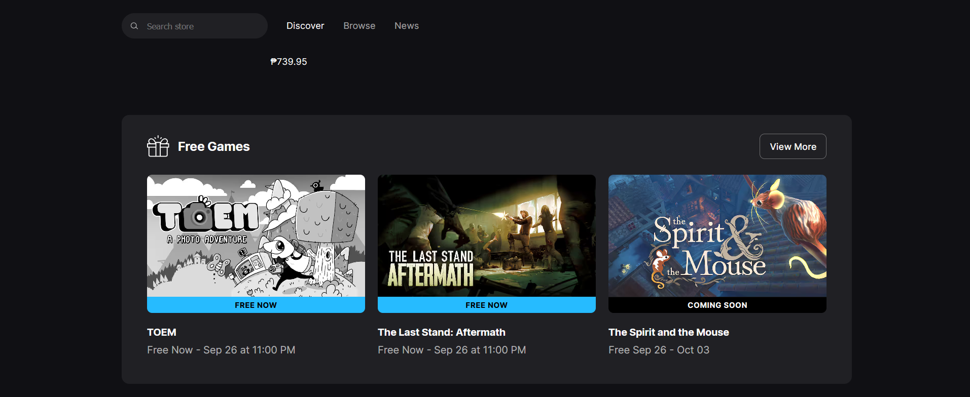Viewport: 970px width, 397px height.
Task: Click the magnifying glass search icon
Action: click(x=134, y=26)
